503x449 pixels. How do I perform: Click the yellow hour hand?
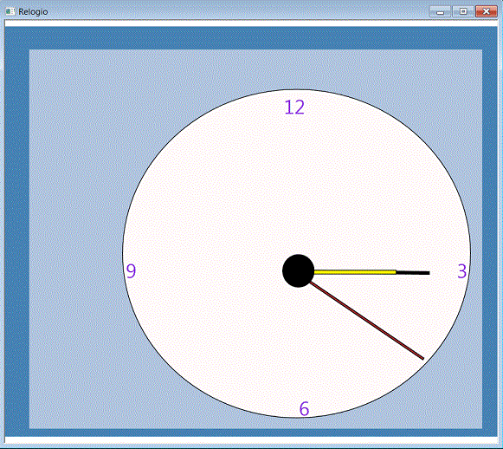pos(355,272)
